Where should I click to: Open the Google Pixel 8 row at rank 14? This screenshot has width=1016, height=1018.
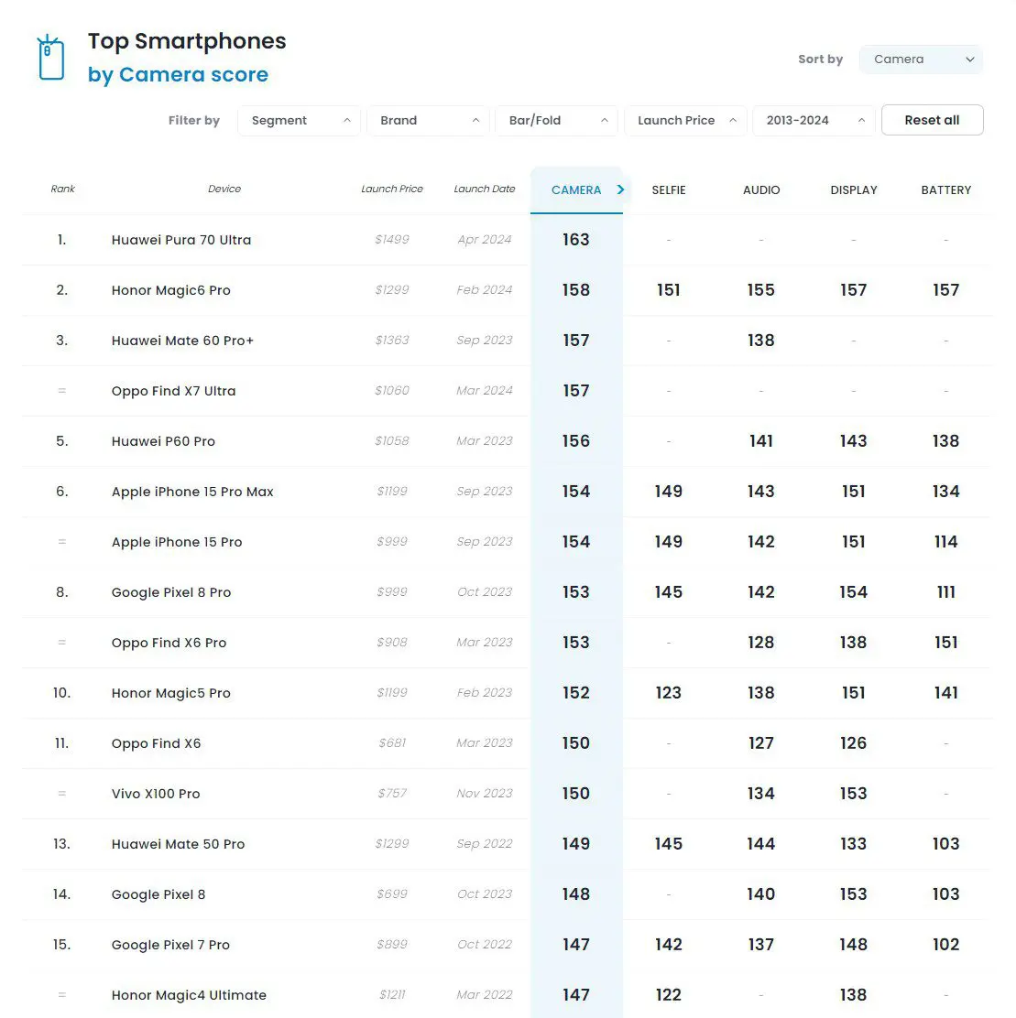(x=158, y=894)
